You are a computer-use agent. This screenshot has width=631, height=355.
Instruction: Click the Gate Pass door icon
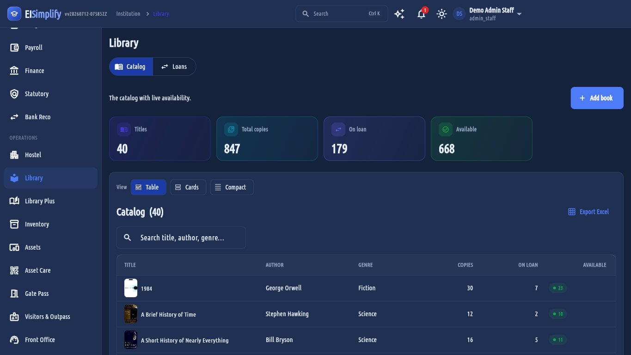click(14, 294)
